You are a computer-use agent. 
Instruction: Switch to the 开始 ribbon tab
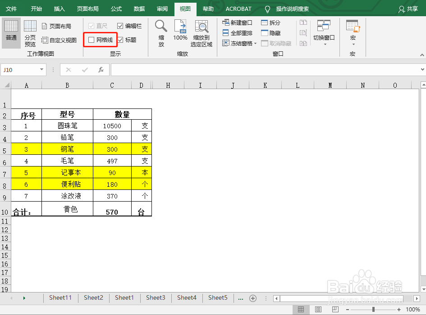(x=36, y=9)
